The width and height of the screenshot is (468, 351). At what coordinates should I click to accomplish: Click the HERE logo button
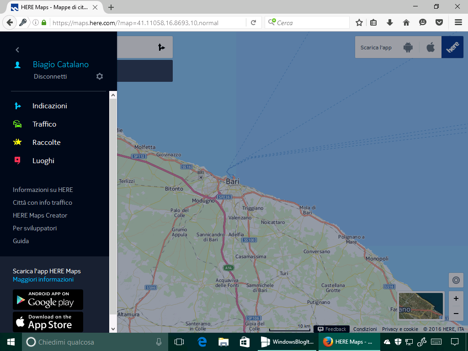coord(452,47)
